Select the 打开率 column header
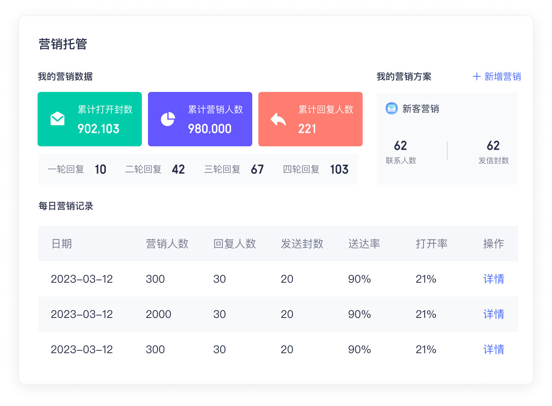The image size is (552, 406). pyautogui.click(x=432, y=244)
